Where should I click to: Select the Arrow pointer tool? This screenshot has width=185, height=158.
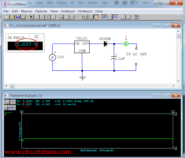click(x=31, y=17)
